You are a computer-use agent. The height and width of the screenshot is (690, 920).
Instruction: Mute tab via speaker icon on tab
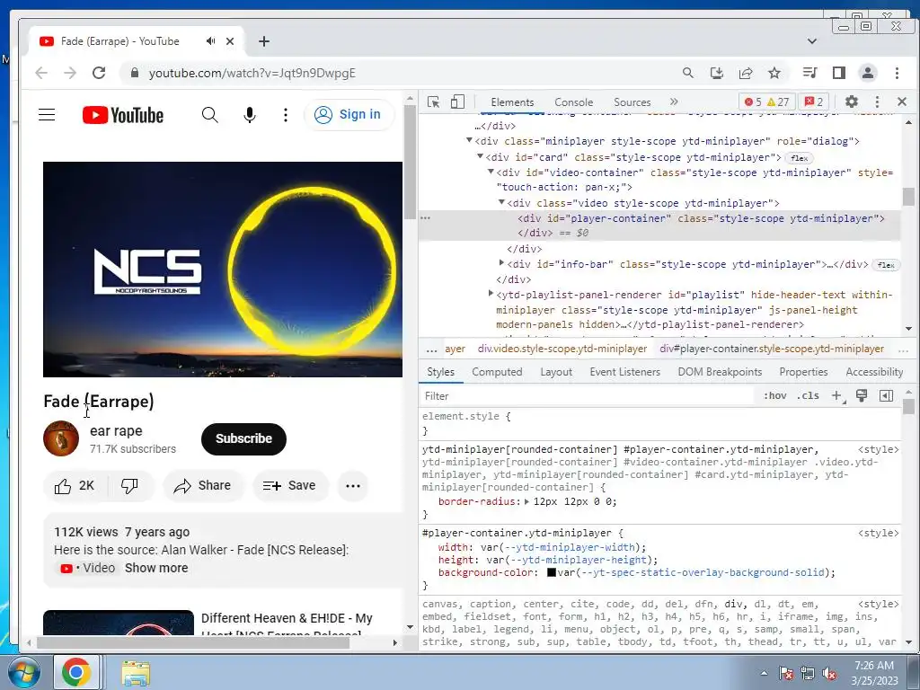(210, 41)
